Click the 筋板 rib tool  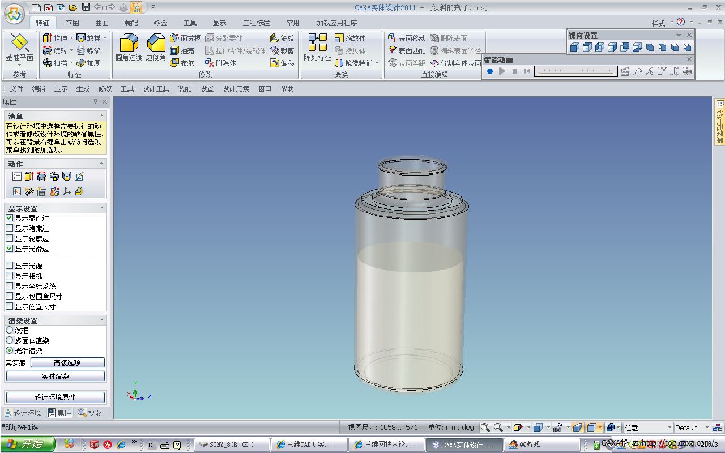pos(283,38)
